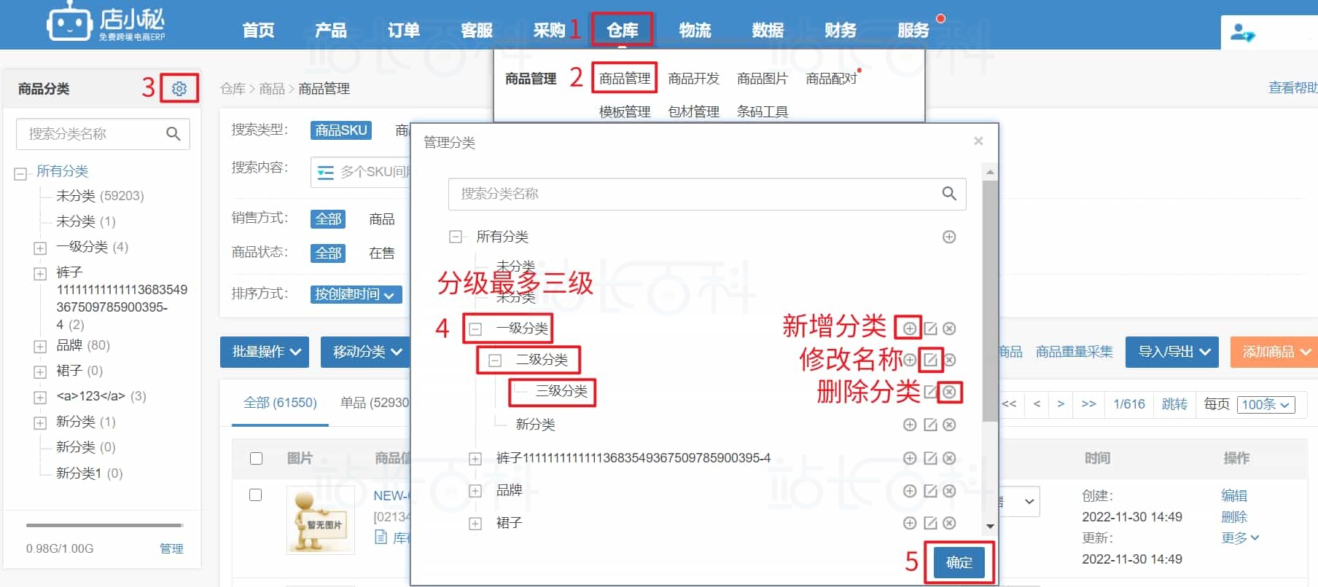The image size is (1318, 587).
Task: Edit the name of 三级分类
Action: click(930, 392)
